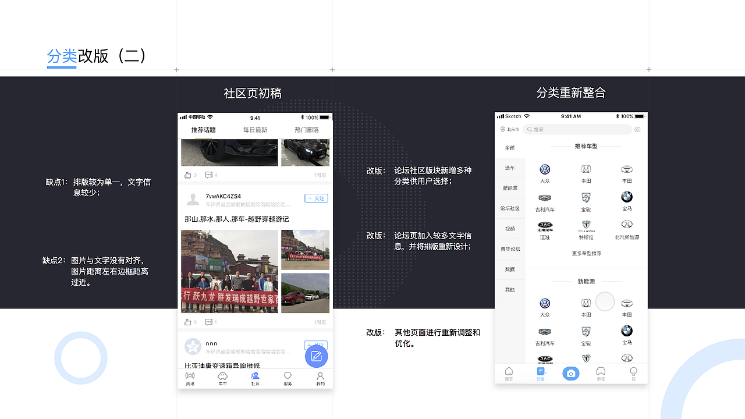Choose 宝骏 under 推荐车型
The image size is (745, 419).
tap(586, 202)
